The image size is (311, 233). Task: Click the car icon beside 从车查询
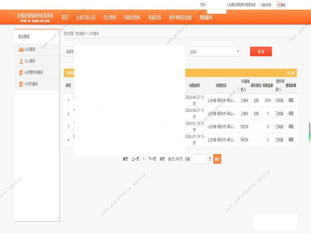click(x=21, y=50)
